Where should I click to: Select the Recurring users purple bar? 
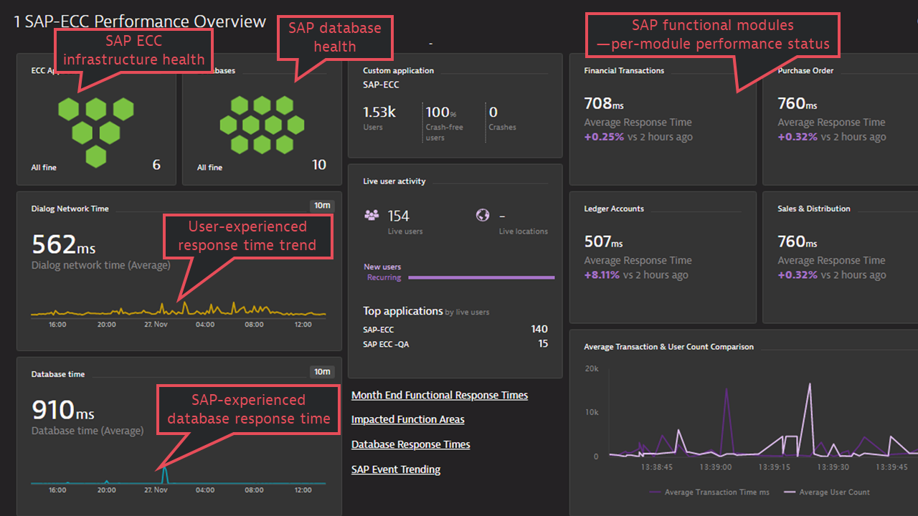coord(481,277)
